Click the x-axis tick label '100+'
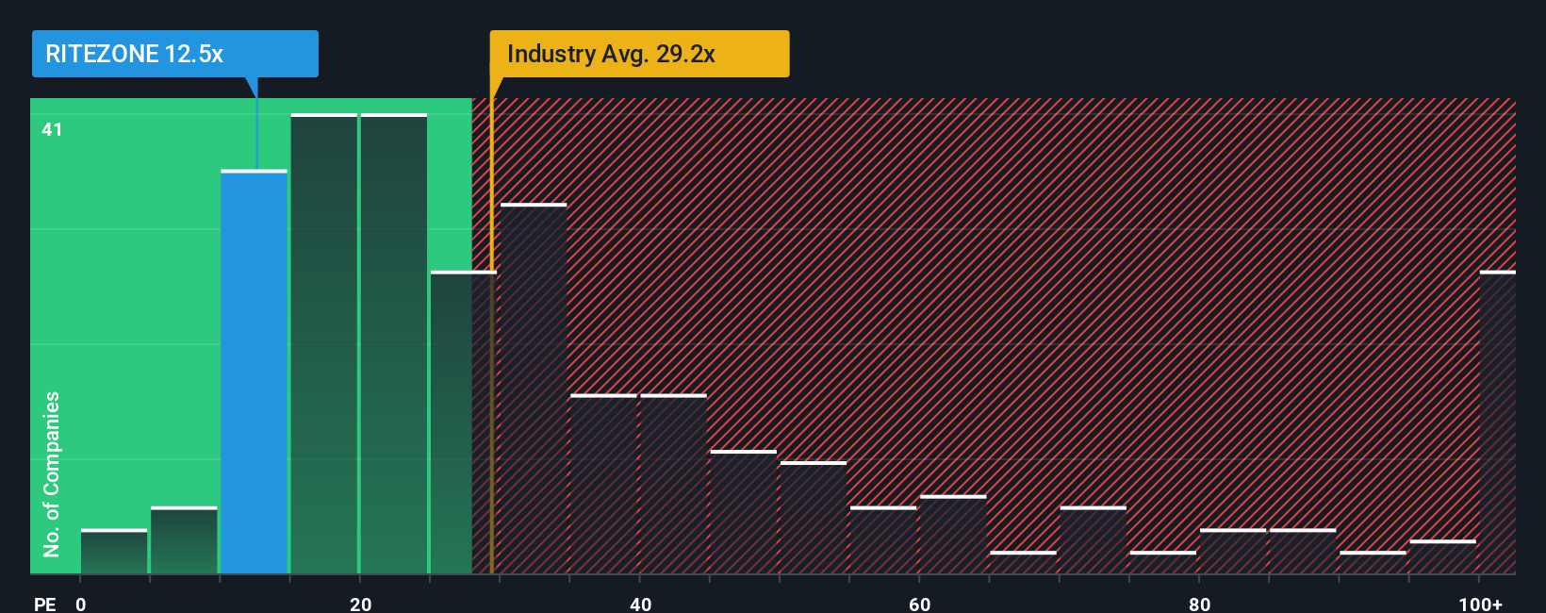Viewport: 1546px width, 613px height. [x=1480, y=604]
